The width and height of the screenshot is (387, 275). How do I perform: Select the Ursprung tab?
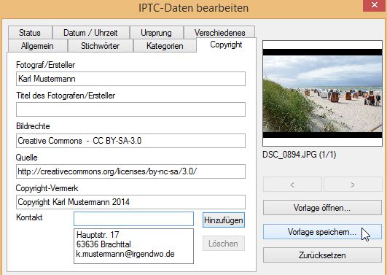click(156, 33)
